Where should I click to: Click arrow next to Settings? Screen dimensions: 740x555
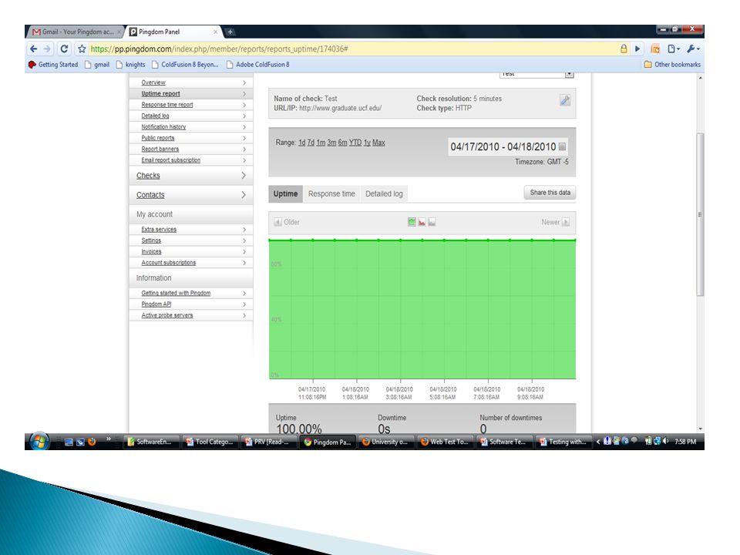pos(244,240)
